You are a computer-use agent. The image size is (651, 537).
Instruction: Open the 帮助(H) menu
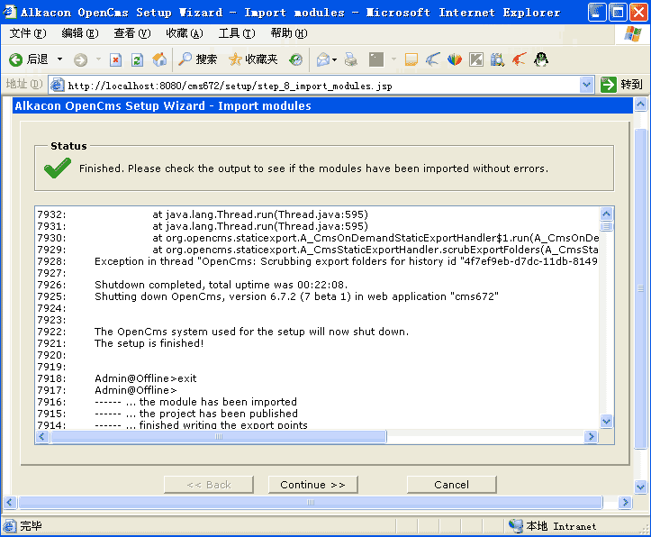[x=289, y=33]
